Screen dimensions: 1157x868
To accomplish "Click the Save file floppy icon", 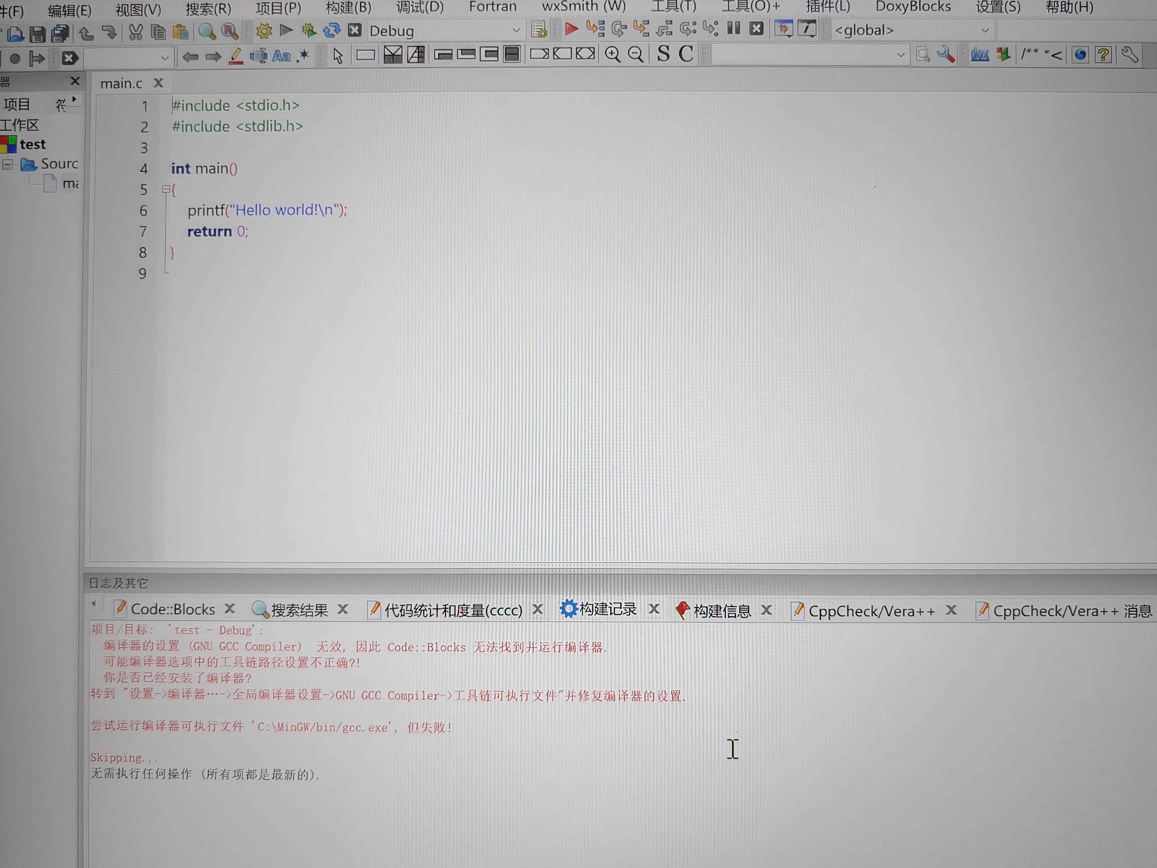I will pos(37,34).
